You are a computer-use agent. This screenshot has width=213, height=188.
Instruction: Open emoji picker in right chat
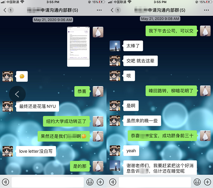coord(197,182)
